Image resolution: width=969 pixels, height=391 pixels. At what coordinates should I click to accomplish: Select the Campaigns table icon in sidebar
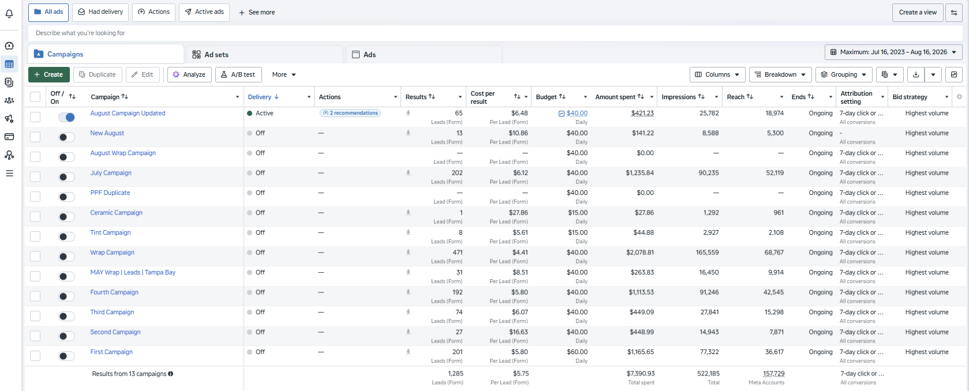coord(9,64)
